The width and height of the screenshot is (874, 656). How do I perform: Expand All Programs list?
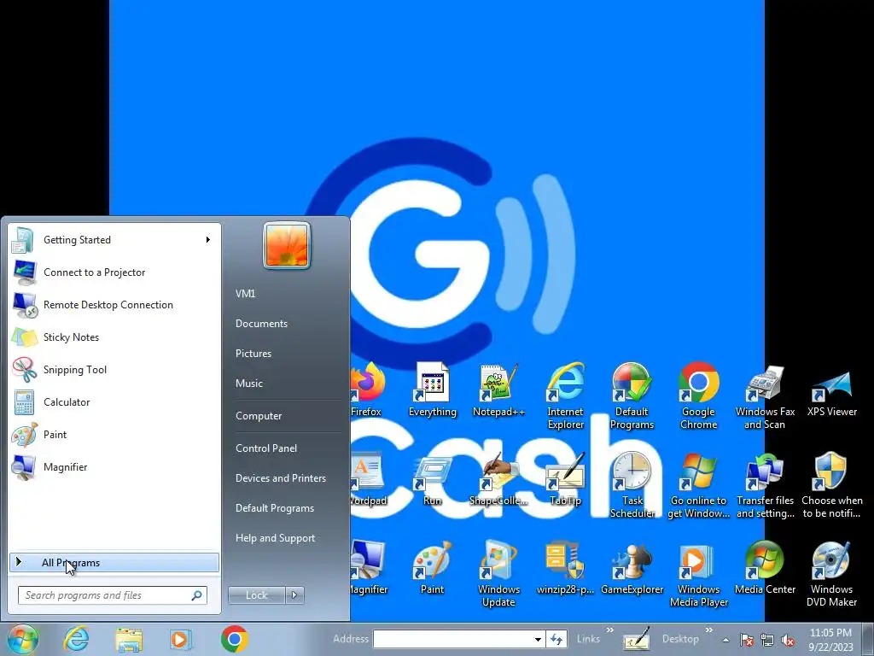(x=114, y=562)
